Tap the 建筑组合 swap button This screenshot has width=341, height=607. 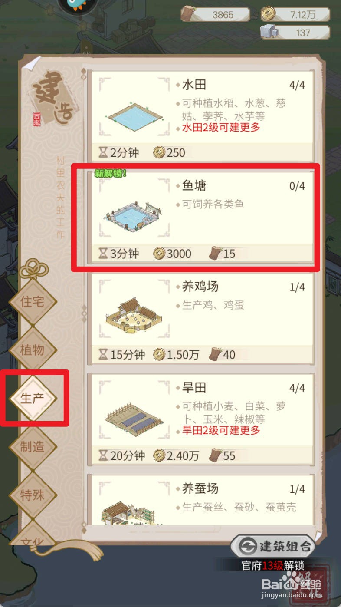pyautogui.click(x=272, y=547)
